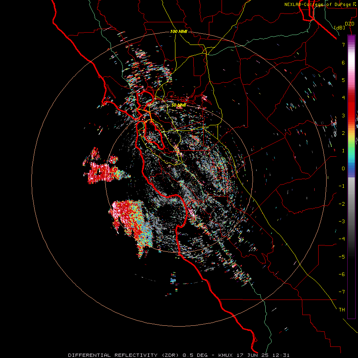
Task: Click the DZD legend title
Action: [x=350, y=24]
